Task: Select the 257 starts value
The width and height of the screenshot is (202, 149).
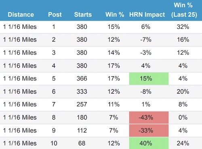Action: [82, 105]
